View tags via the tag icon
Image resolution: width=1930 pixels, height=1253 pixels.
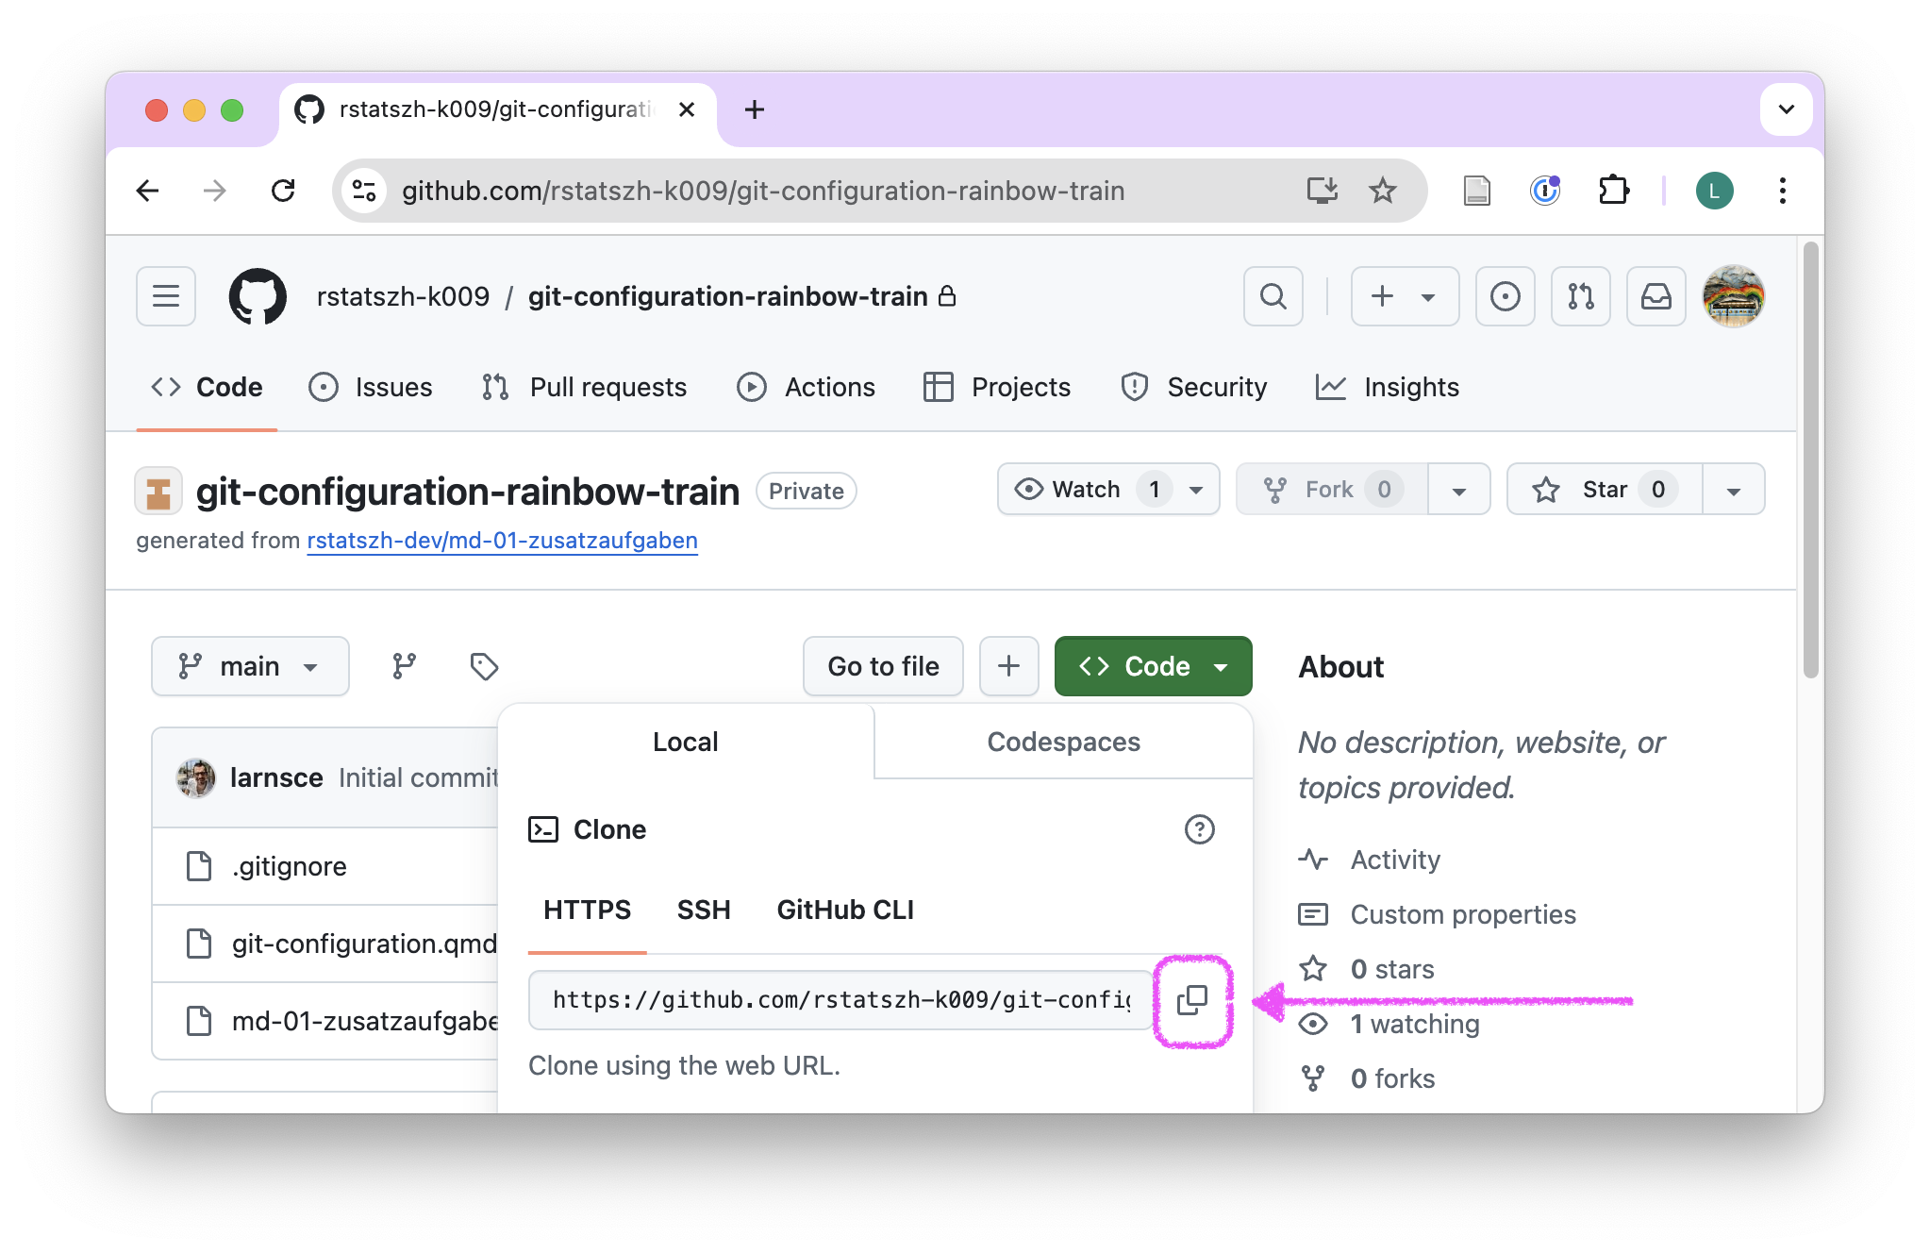[484, 666]
